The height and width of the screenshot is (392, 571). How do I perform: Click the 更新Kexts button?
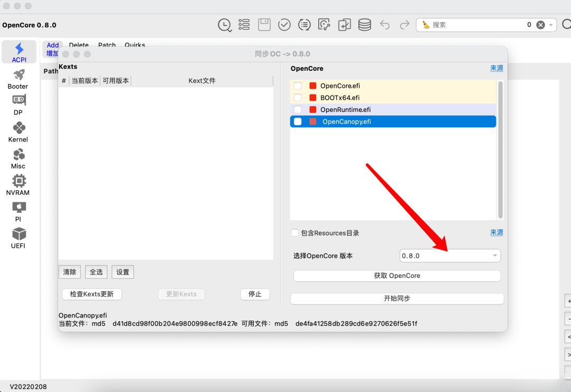point(181,294)
